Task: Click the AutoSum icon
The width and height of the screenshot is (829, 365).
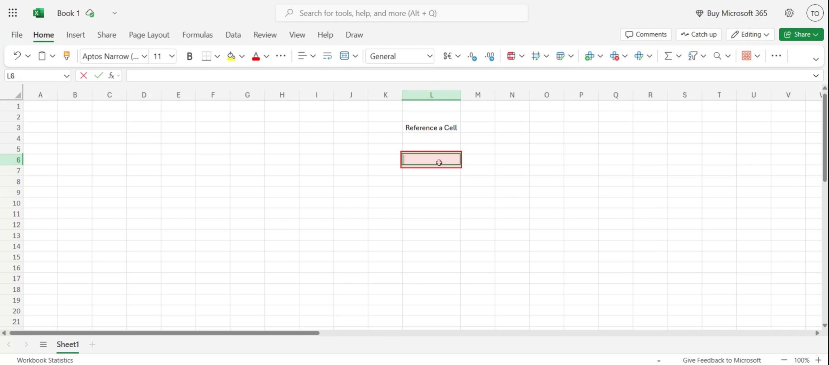Action: [x=667, y=56]
